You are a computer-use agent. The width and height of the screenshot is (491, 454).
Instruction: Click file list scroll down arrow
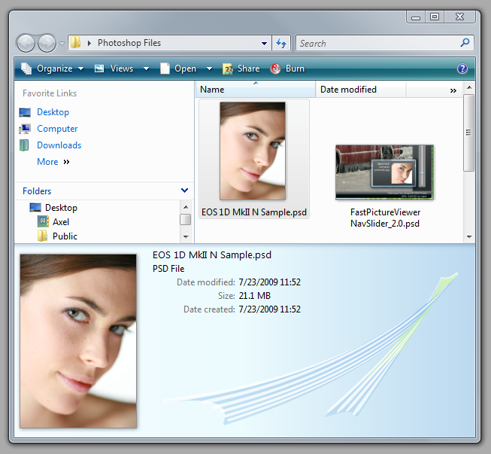pyautogui.click(x=469, y=236)
